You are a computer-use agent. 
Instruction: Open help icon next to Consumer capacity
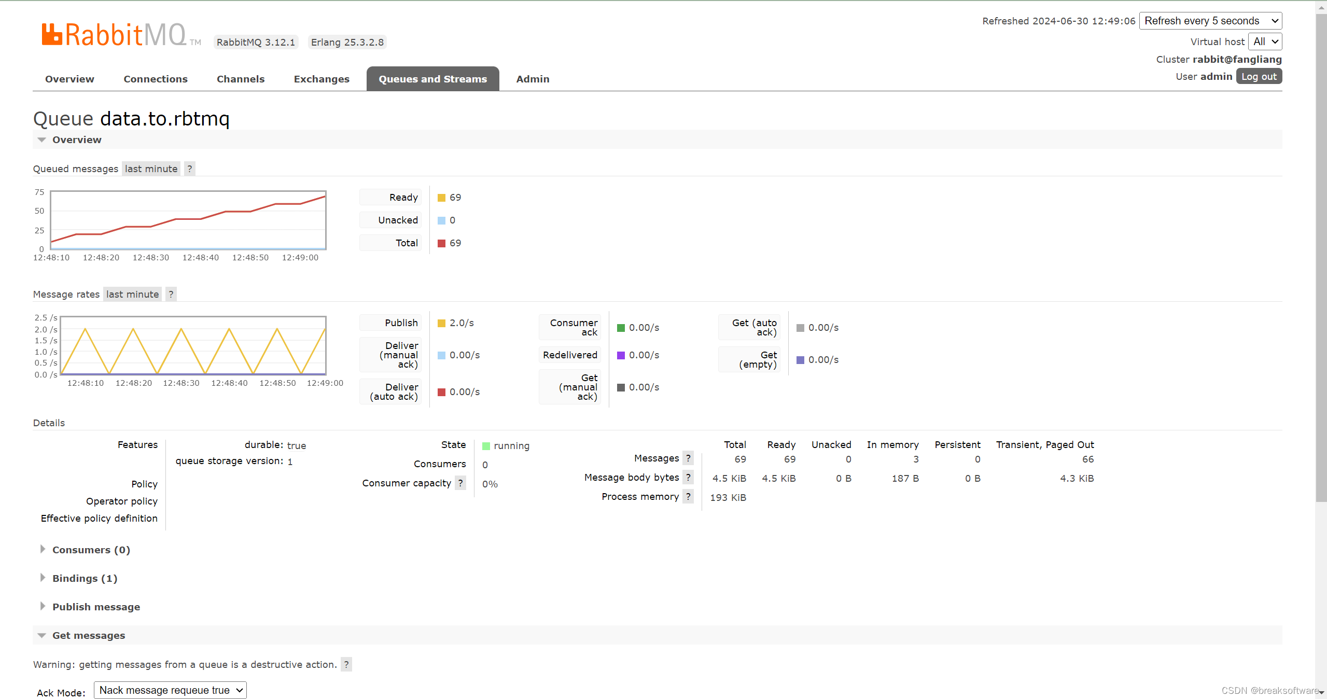point(460,483)
